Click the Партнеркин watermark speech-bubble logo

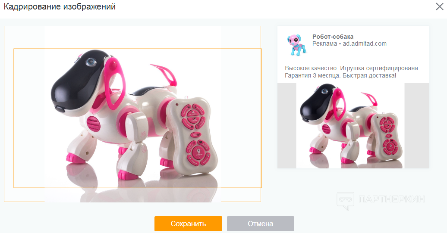pyautogui.click(x=345, y=201)
